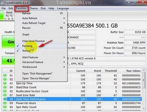This screenshot has height=112, width=147.
Task: Click status circle for Start/Stop Count row
Action: point(5,87)
